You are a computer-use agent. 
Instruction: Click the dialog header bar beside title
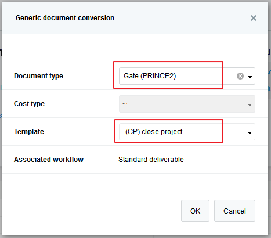click(x=182, y=18)
